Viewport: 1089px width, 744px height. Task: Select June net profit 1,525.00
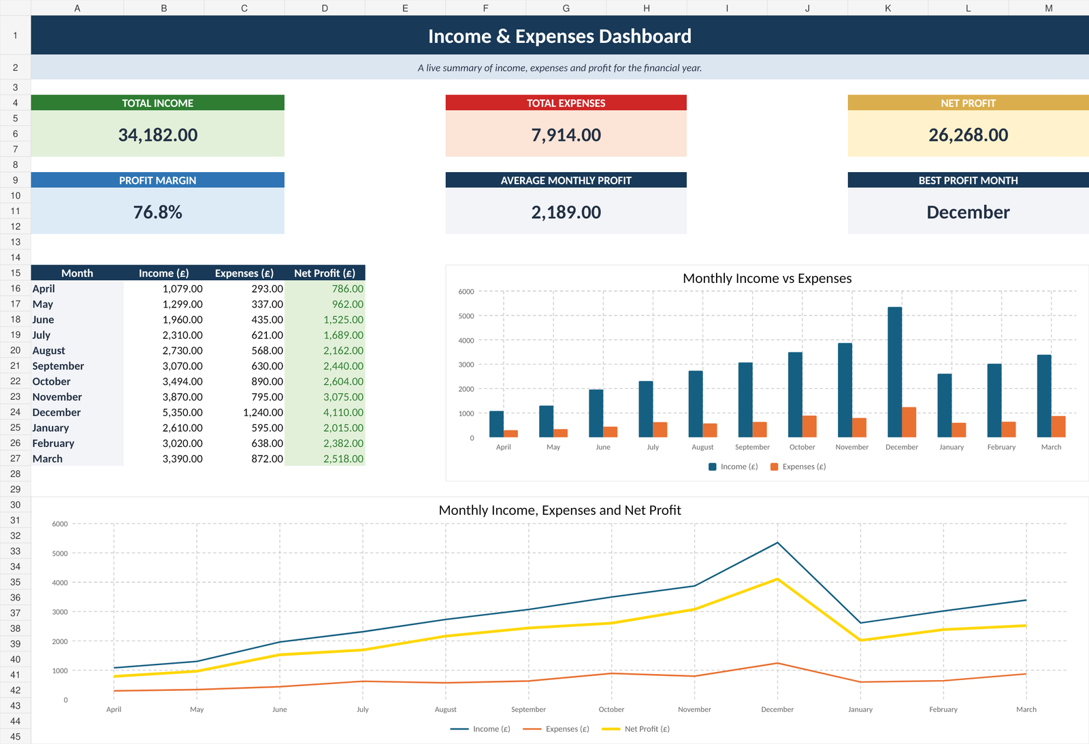pyautogui.click(x=325, y=320)
